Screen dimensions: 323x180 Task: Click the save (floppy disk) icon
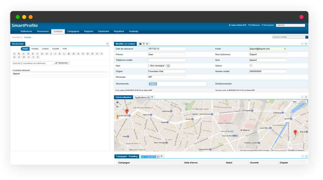140,44
